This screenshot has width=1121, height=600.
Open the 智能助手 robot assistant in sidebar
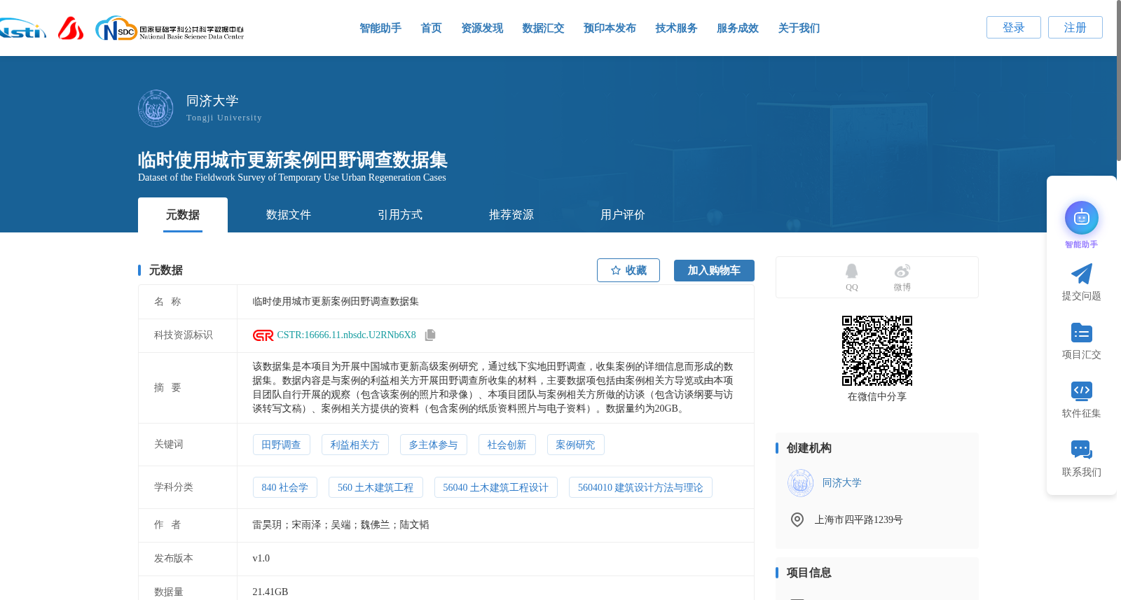click(1082, 218)
